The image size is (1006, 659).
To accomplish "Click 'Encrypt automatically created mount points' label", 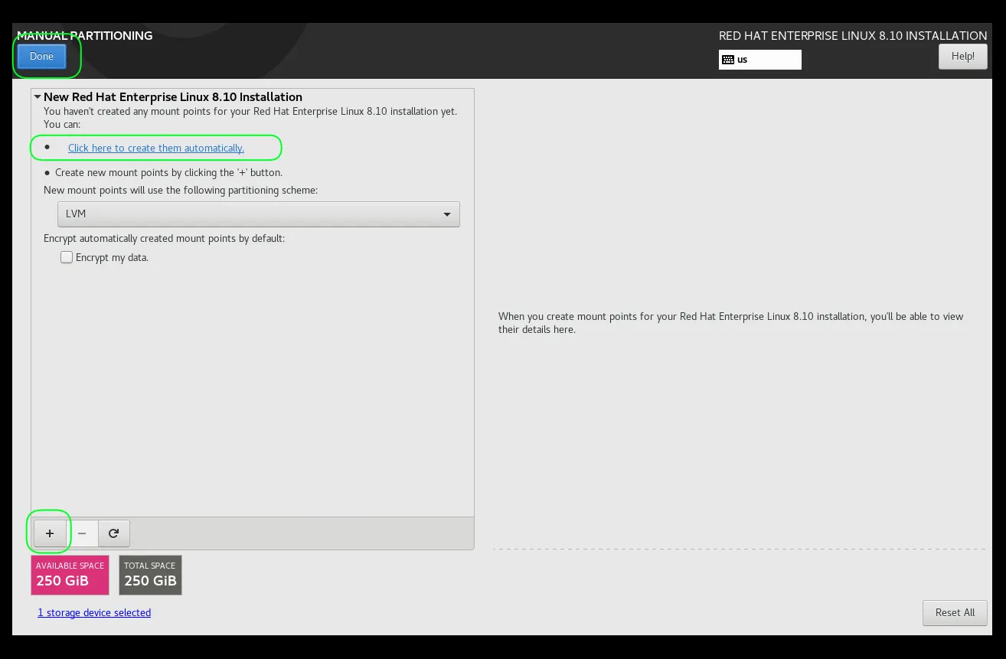I will click(164, 239).
